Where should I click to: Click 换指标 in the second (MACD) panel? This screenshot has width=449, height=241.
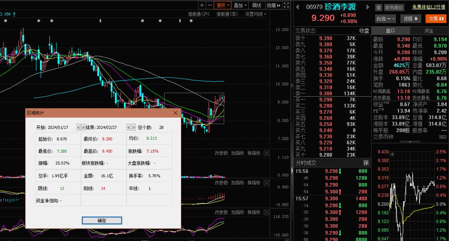point(254,183)
